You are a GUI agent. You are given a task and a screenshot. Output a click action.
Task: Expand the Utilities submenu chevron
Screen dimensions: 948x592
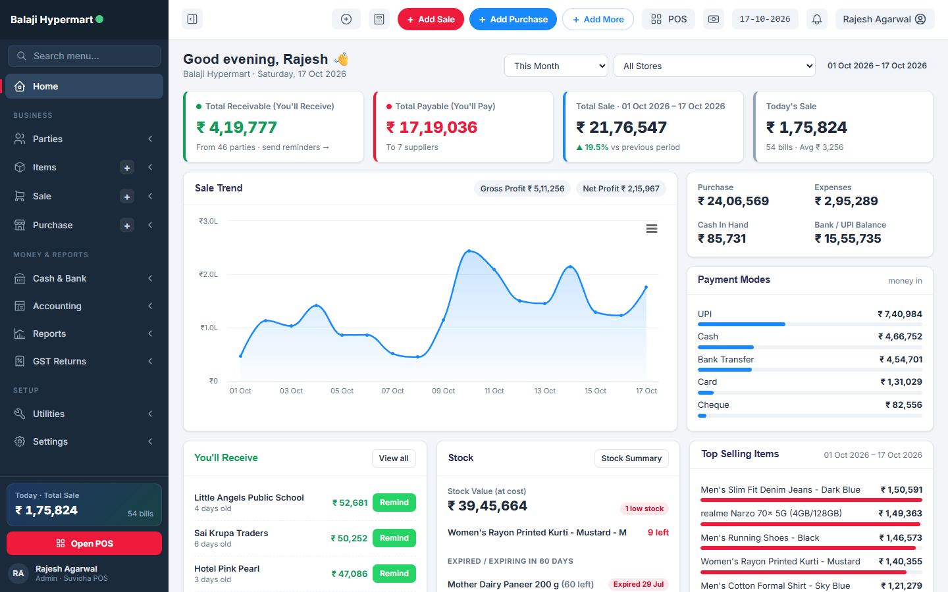pos(150,414)
